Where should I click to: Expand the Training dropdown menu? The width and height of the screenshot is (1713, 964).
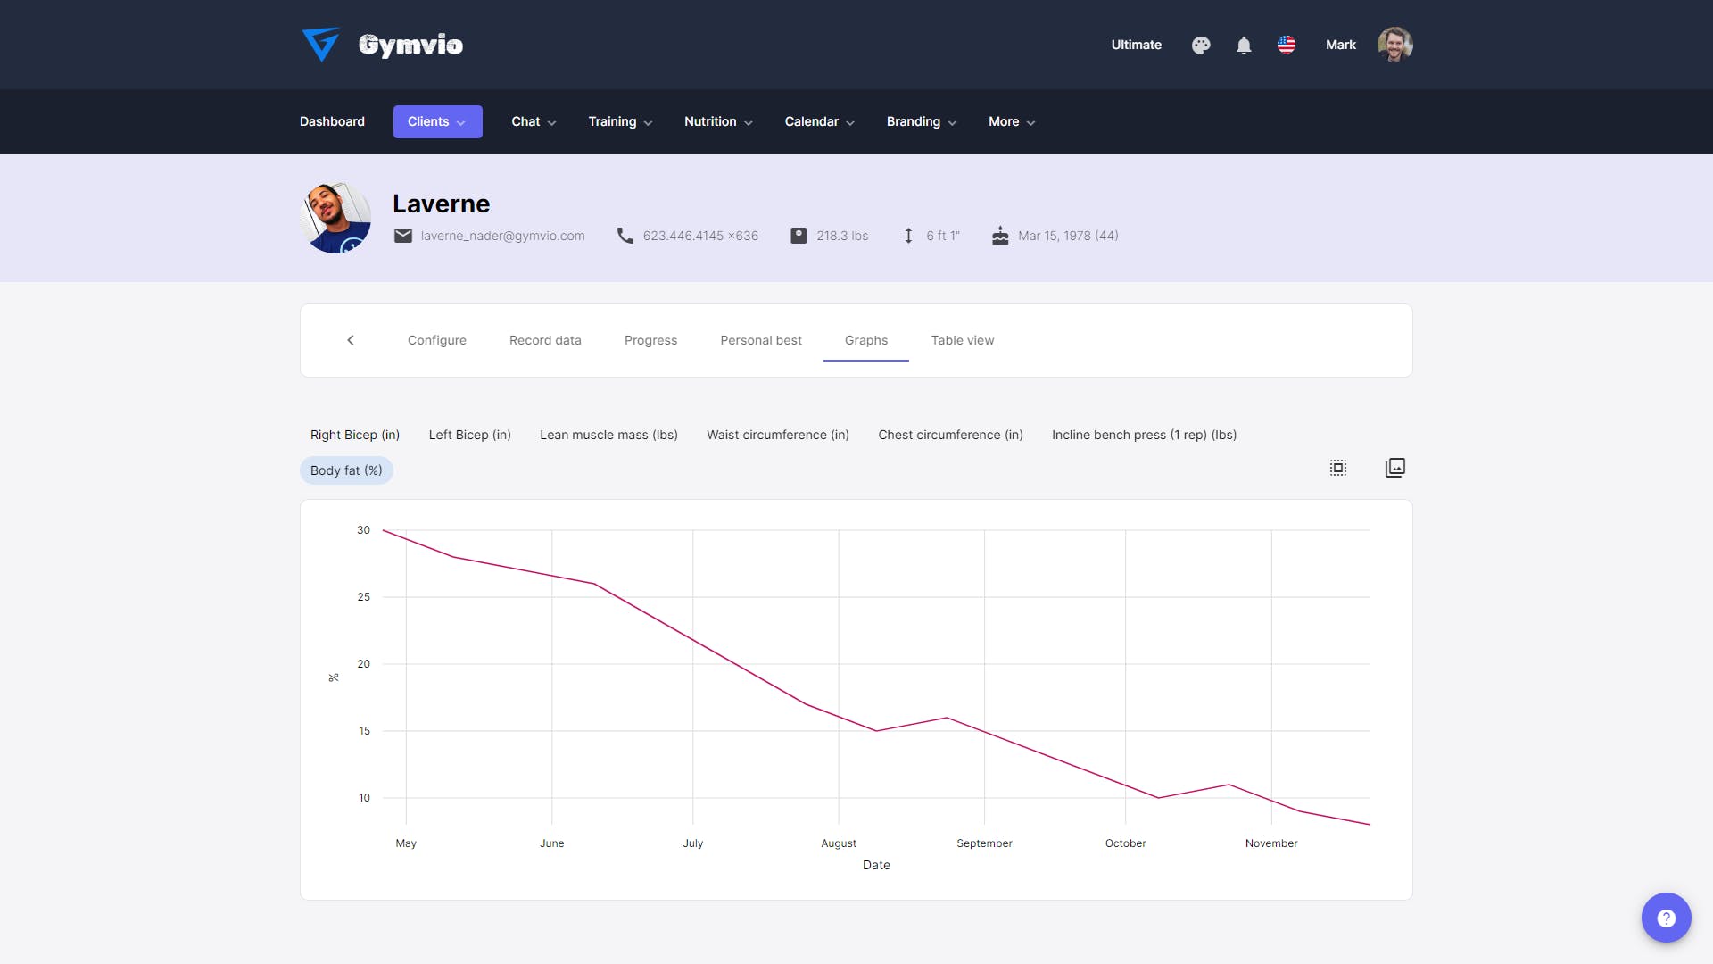click(620, 121)
